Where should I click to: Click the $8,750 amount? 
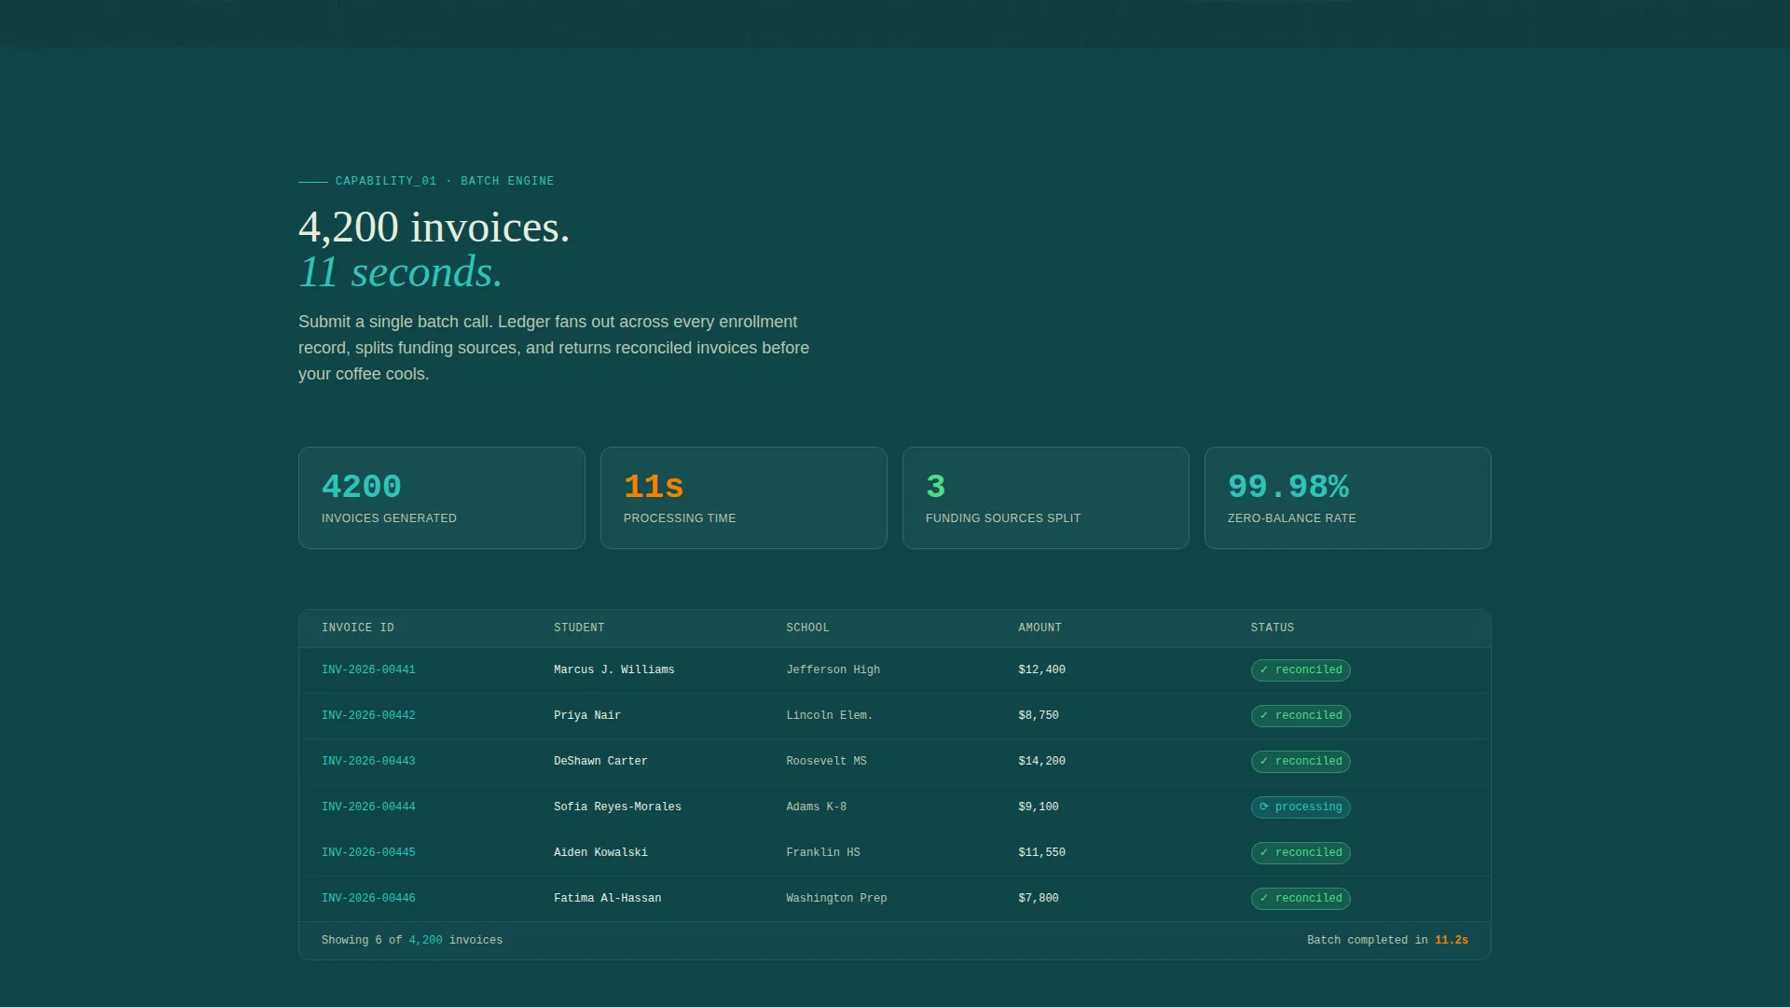coord(1039,715)
